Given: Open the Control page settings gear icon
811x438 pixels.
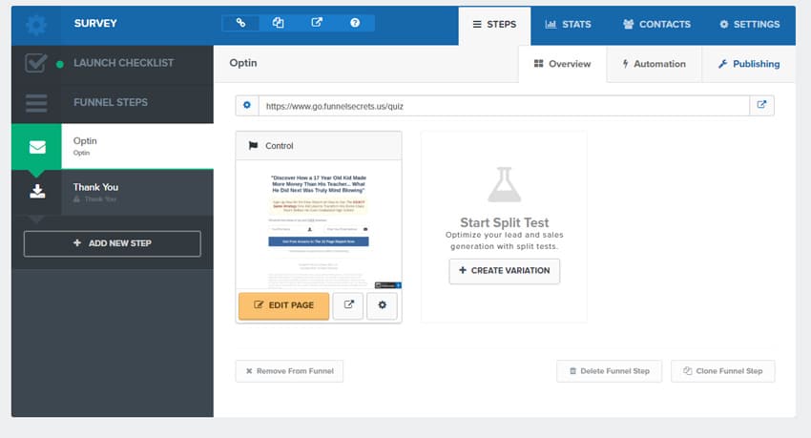Looking at the screenshot, I should click(382, 305).
